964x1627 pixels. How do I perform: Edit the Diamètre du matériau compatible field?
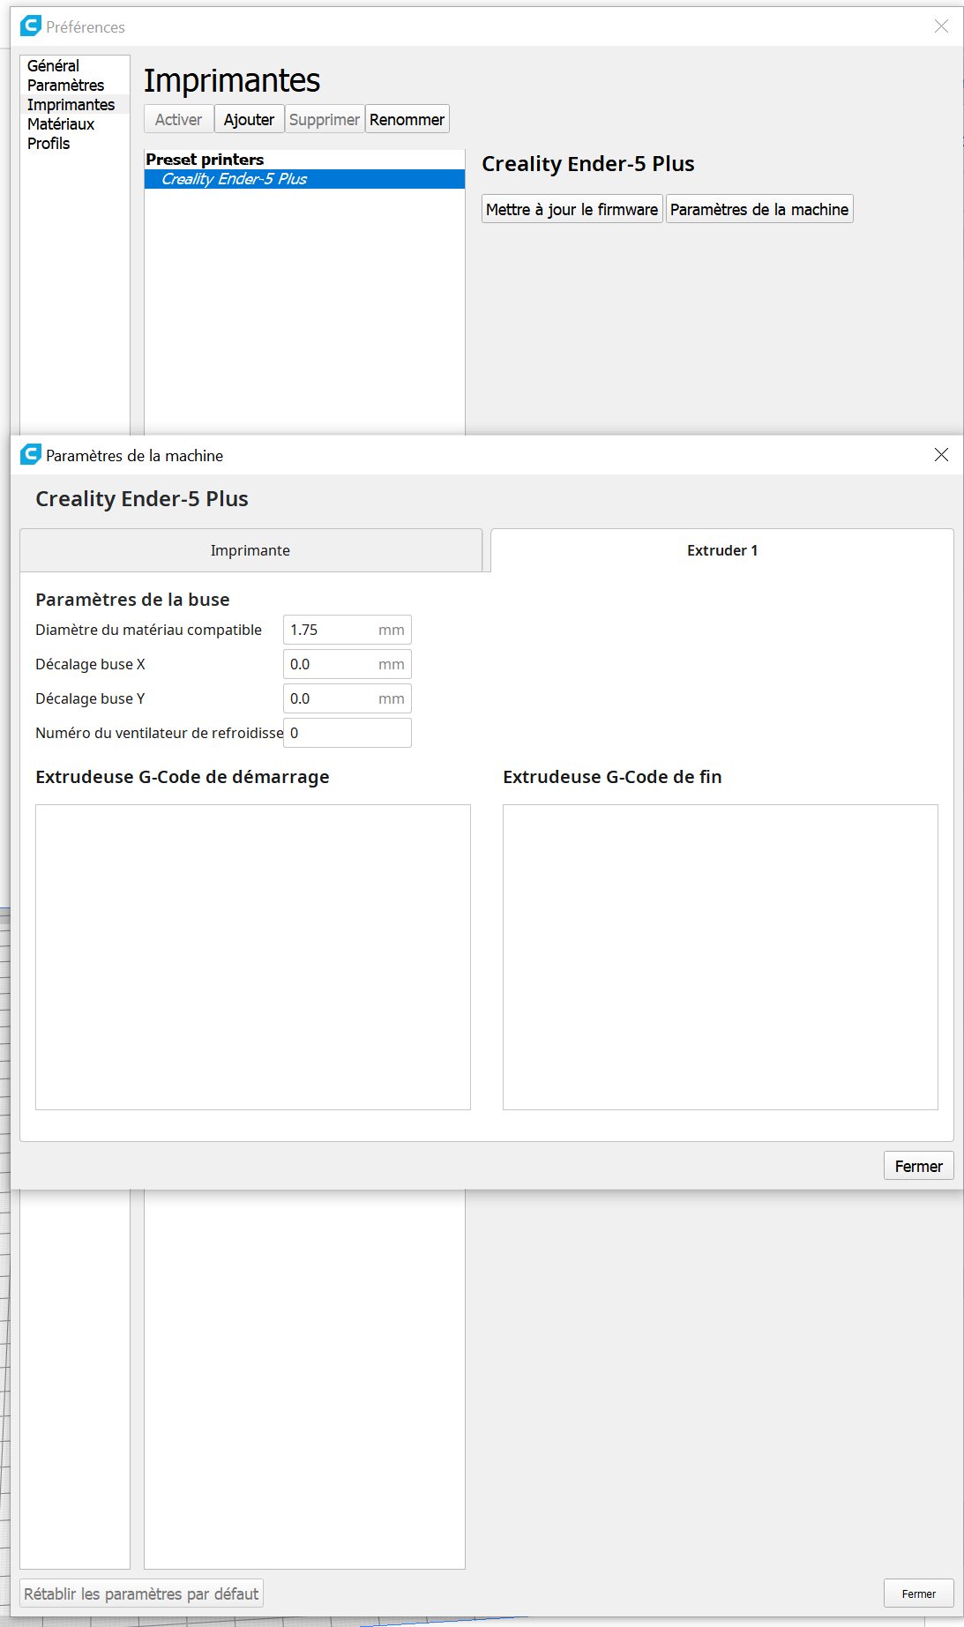347,630
